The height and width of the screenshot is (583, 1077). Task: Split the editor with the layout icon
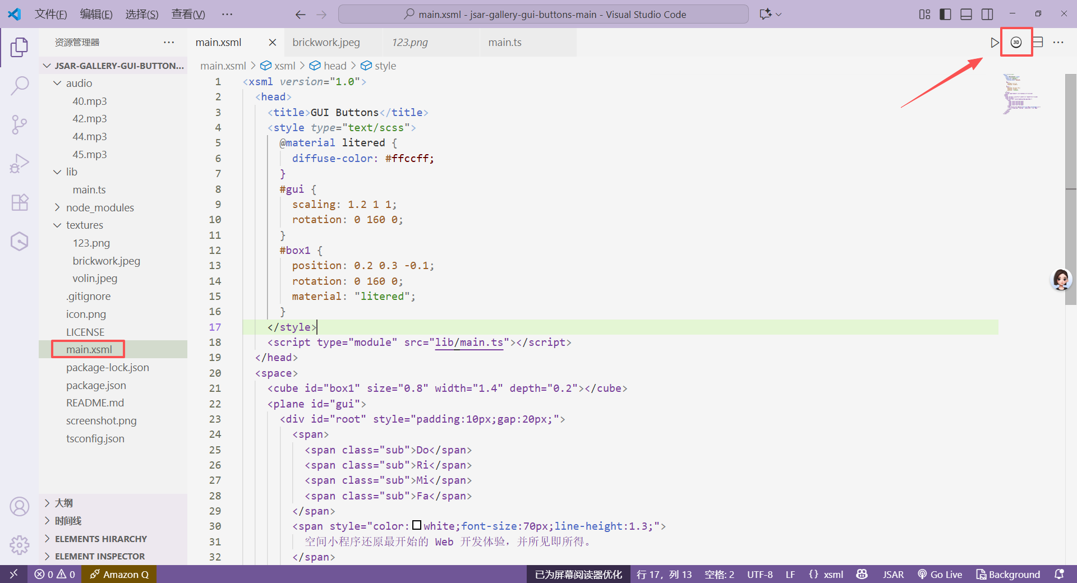pyautogui.click(x=1038, y=43)
